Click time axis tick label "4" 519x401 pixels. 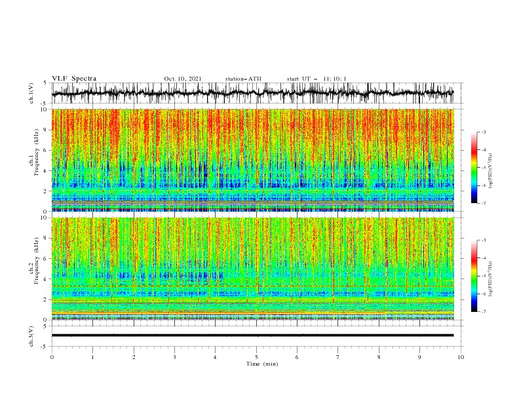(216, 357)
